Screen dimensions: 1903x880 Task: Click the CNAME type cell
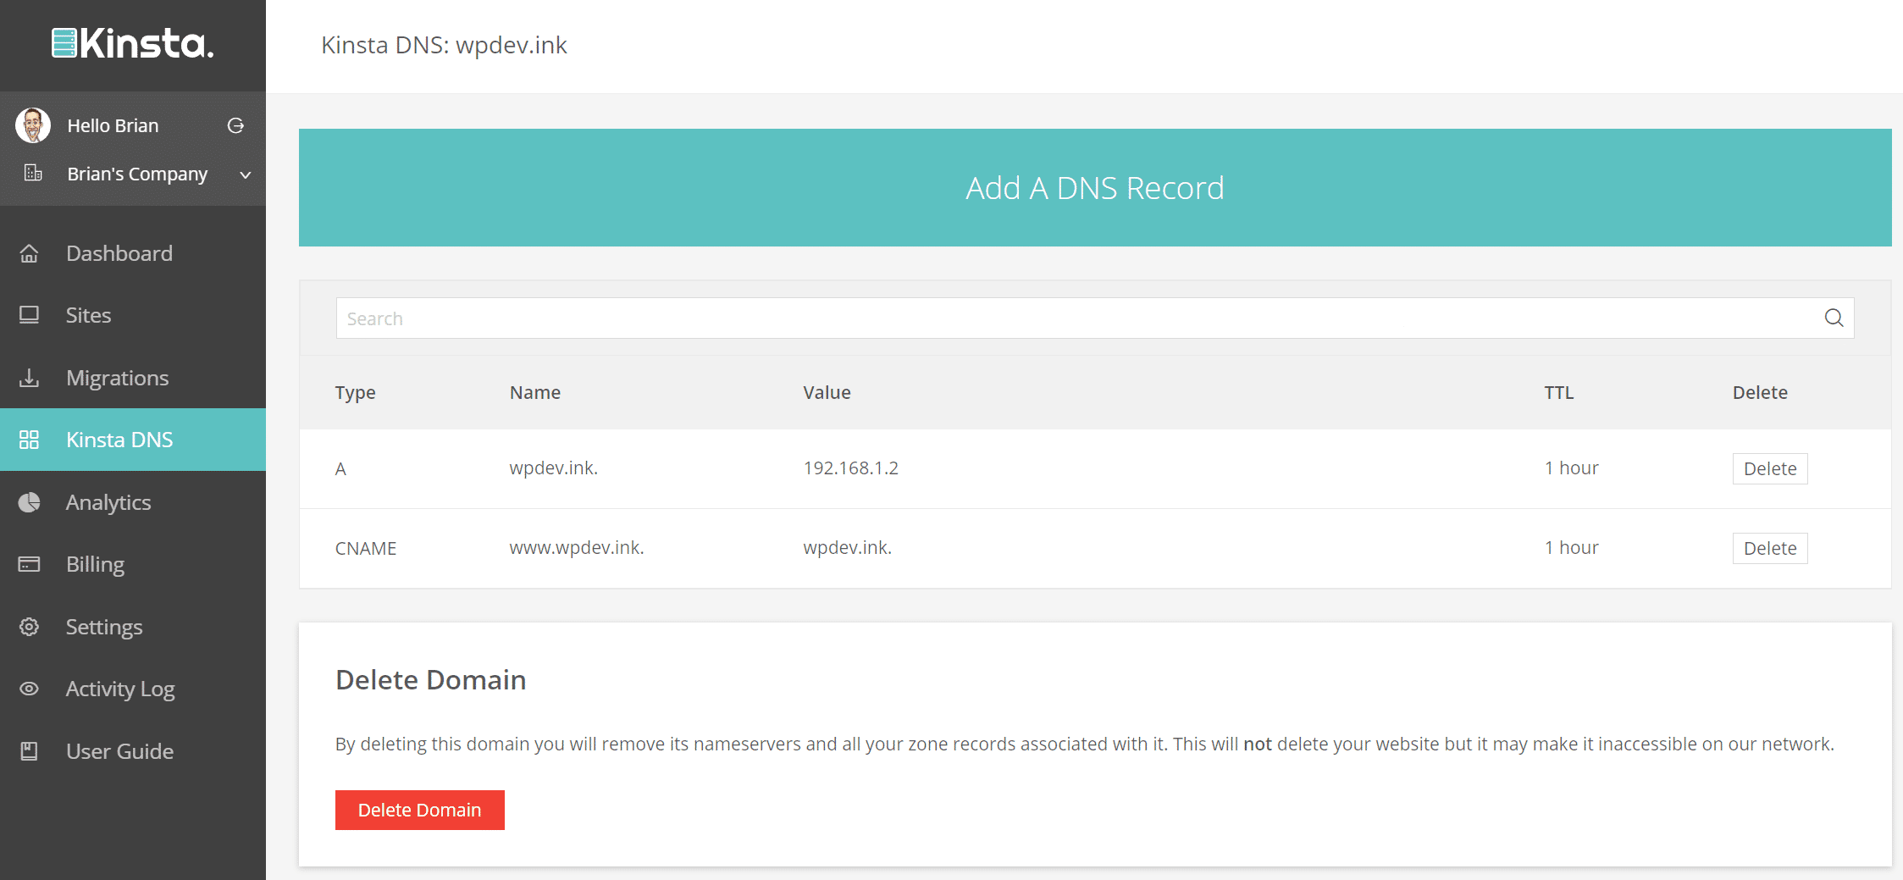click(366, 548)
